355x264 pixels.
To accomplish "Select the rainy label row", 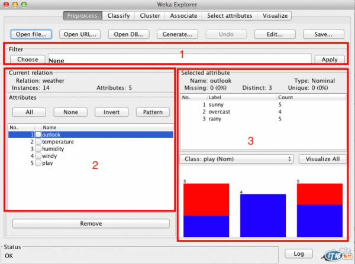I will coord(263,119).
